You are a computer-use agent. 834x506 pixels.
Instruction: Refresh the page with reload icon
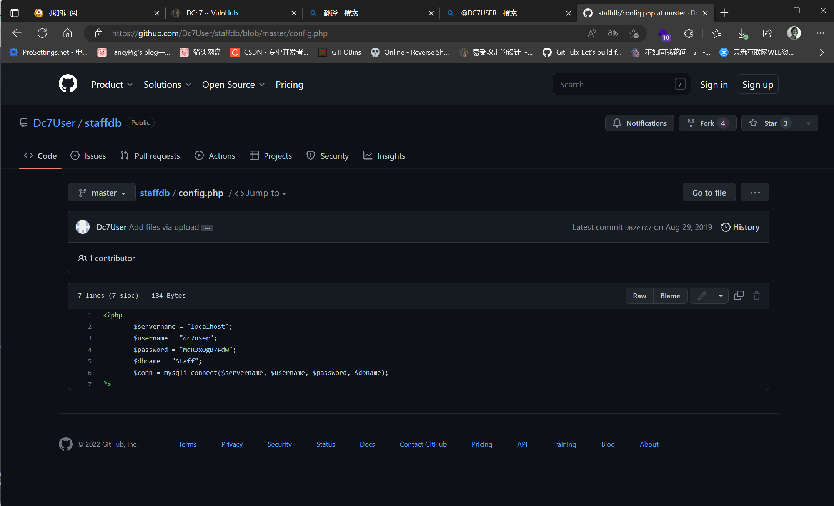[42, 33]
